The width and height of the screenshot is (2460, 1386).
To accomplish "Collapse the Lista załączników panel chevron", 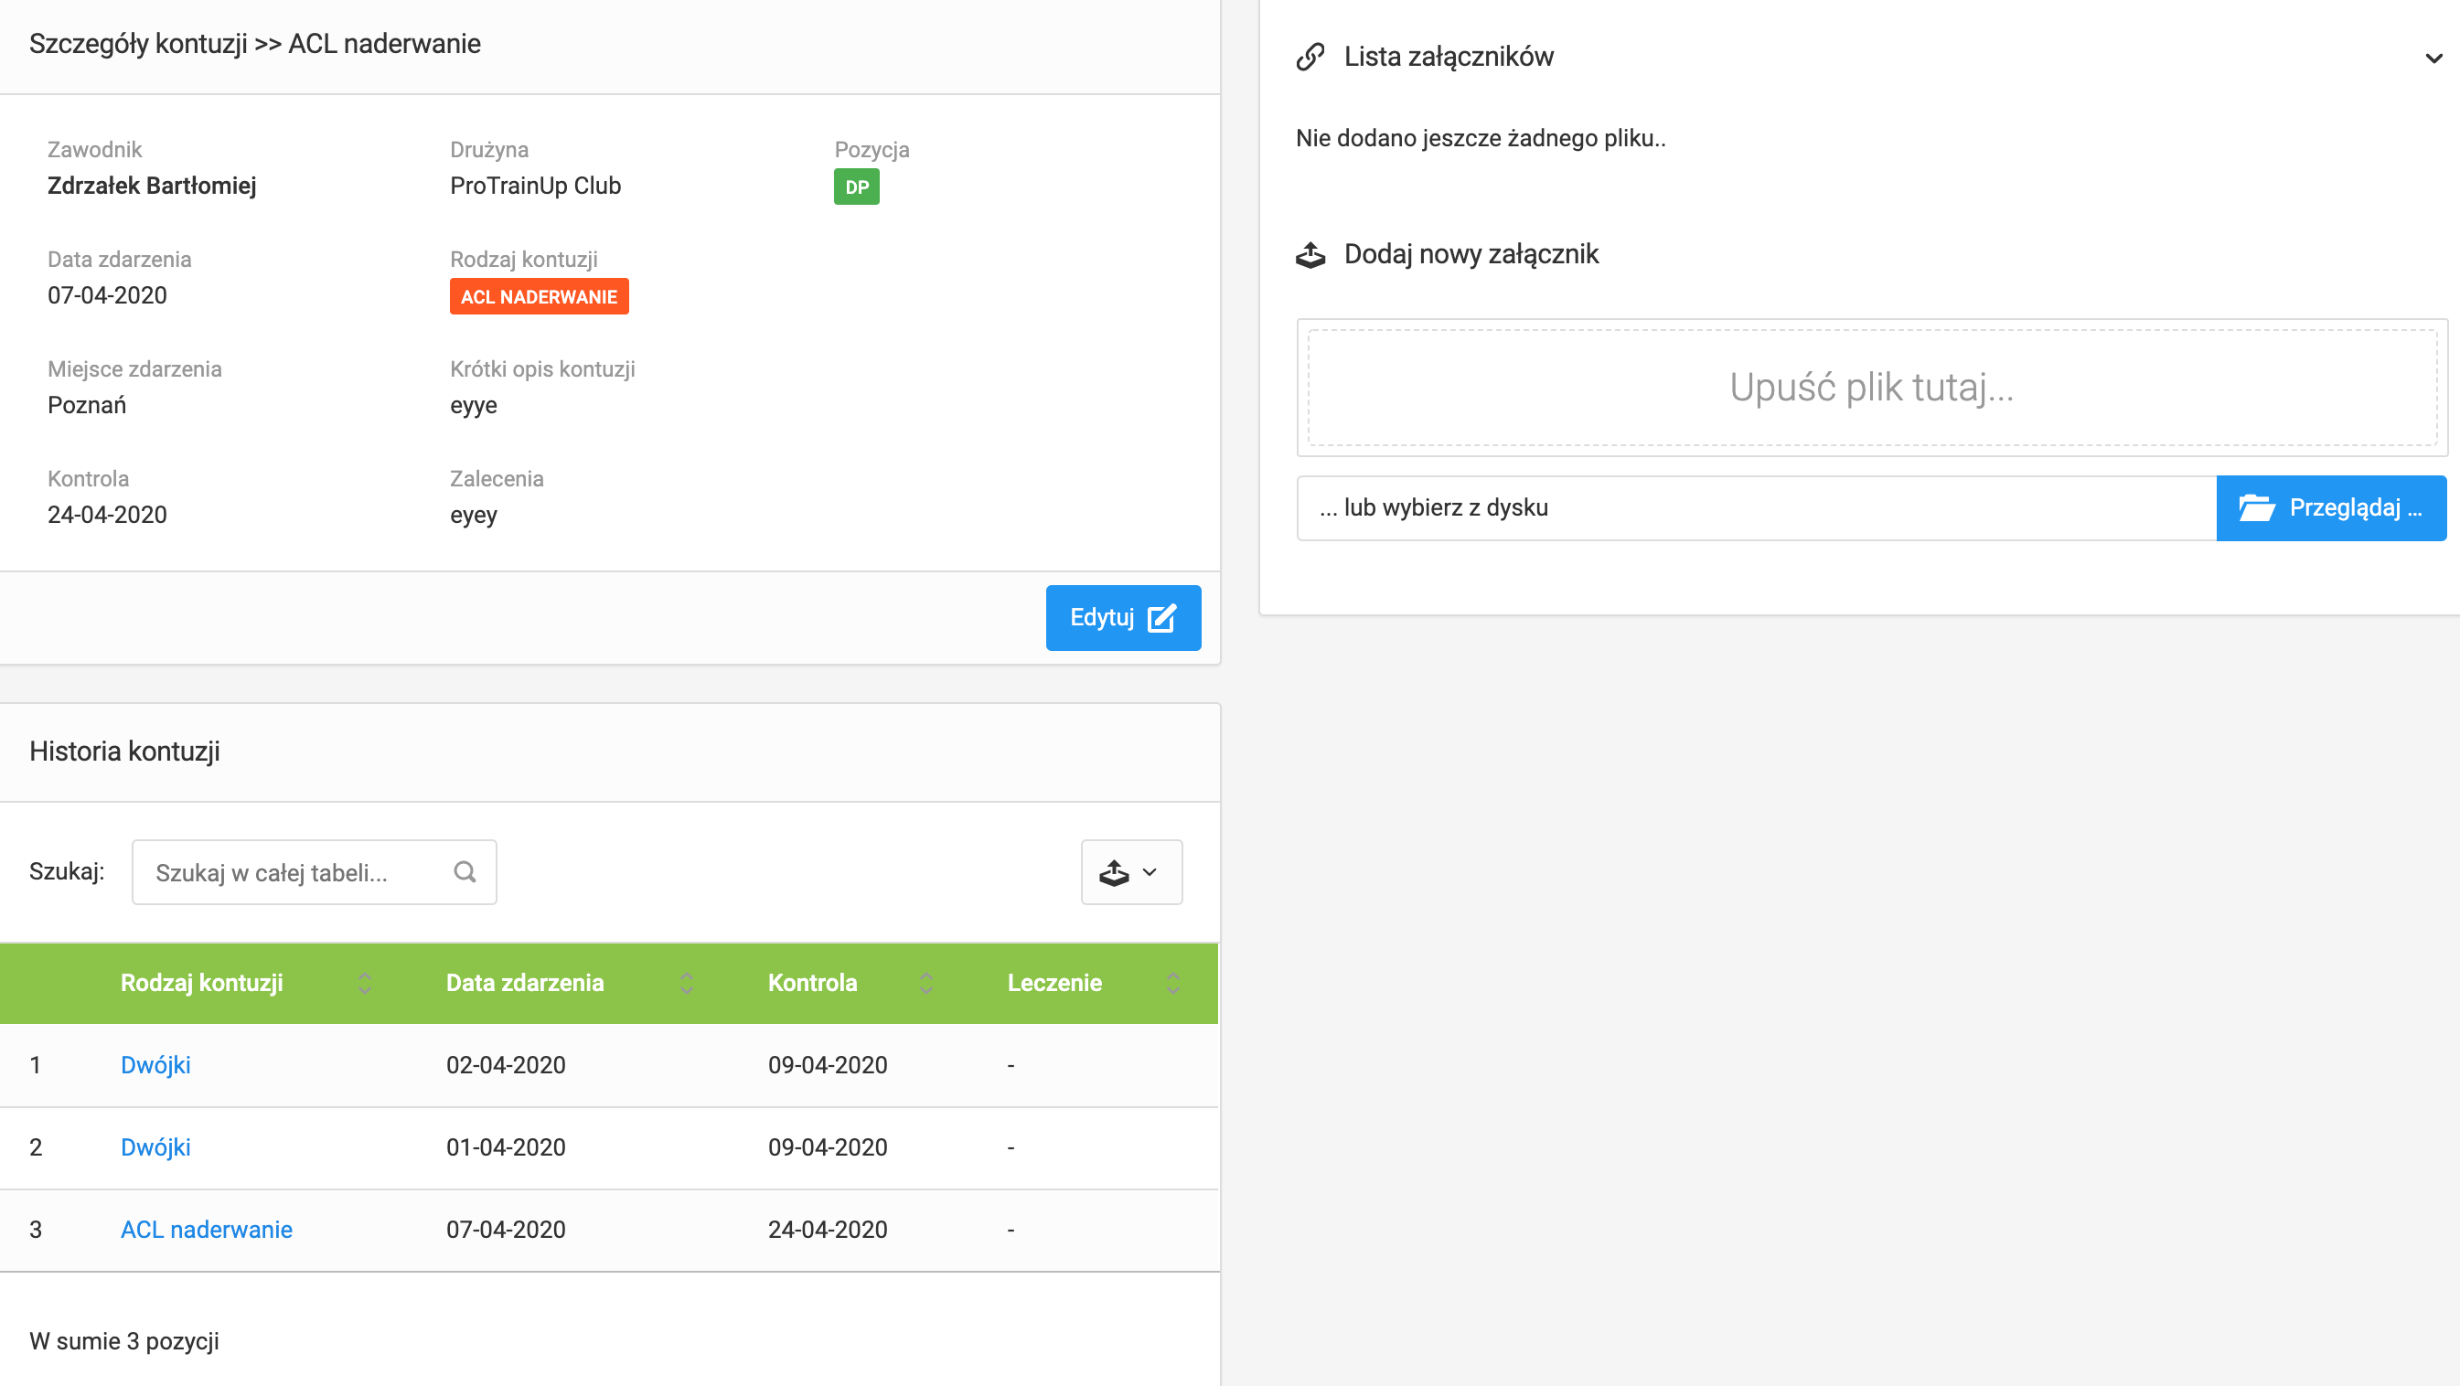I will tap(2433, 59).
